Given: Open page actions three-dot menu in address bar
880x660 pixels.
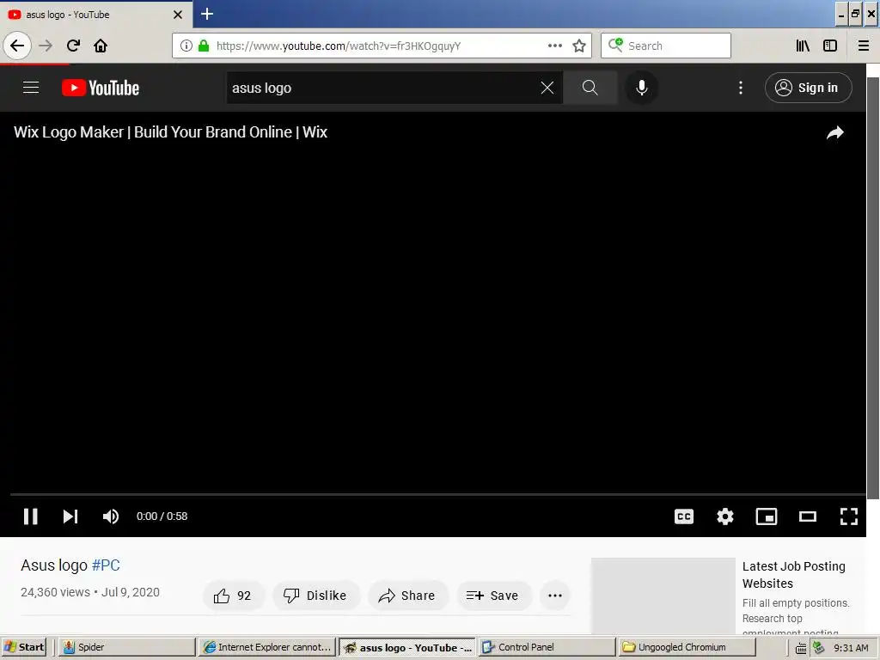Looking at the screenshot, I should [x=555, y=46].
